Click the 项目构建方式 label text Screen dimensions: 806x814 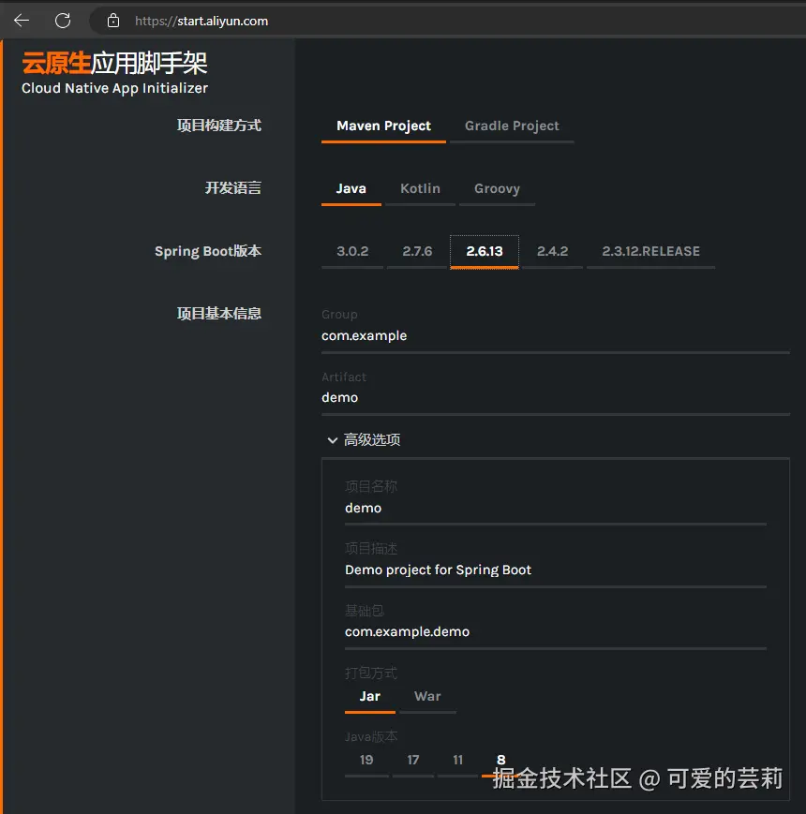click(219, 126)
